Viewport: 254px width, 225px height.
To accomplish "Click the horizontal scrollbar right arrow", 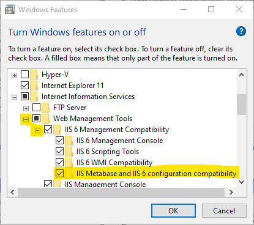I will [231, 192].
